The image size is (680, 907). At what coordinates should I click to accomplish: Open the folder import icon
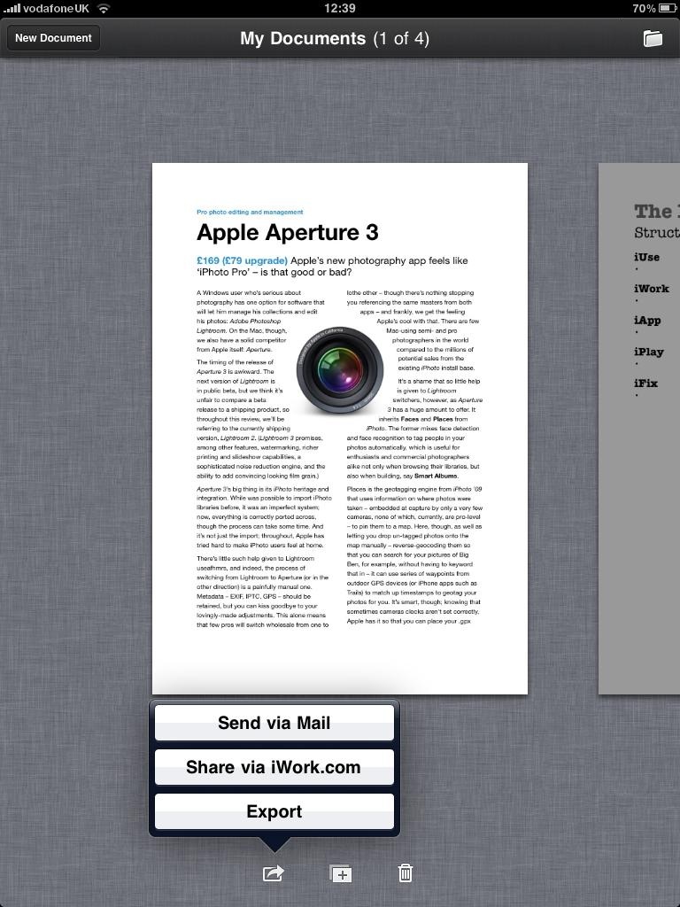click(x=653, y=38)
